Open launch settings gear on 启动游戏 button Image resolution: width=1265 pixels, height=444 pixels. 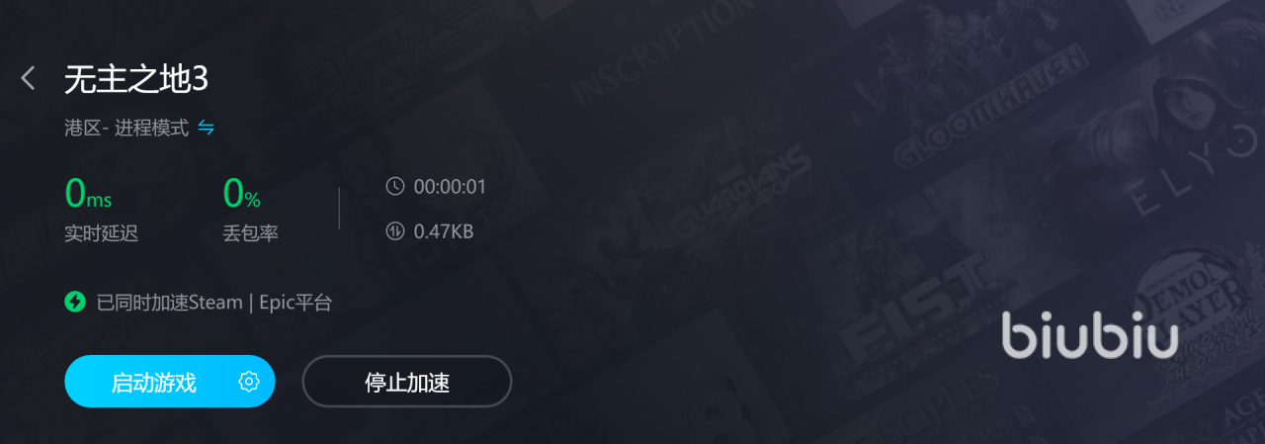click(x=249, y=382)
